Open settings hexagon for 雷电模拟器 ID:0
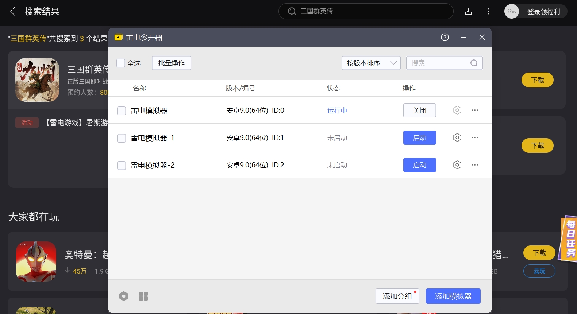 pyautogui.click(x=457, y=110)
